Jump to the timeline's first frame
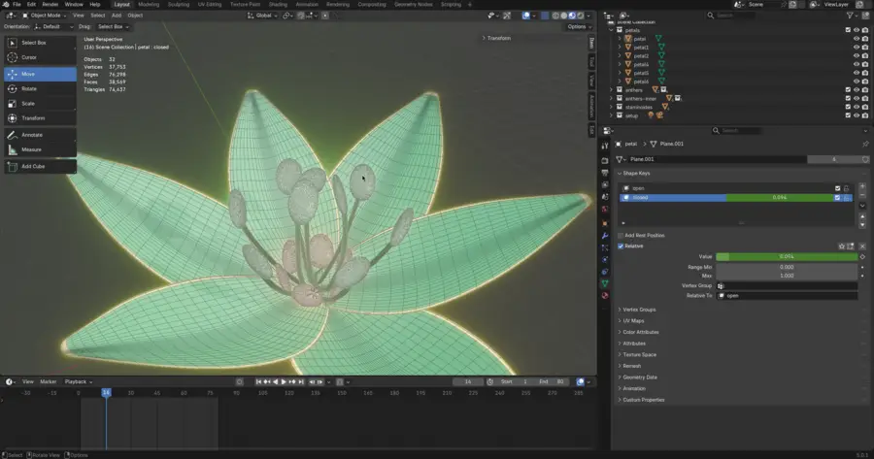The width and height of the screenshot is (874, 459). tap(258, 382)
